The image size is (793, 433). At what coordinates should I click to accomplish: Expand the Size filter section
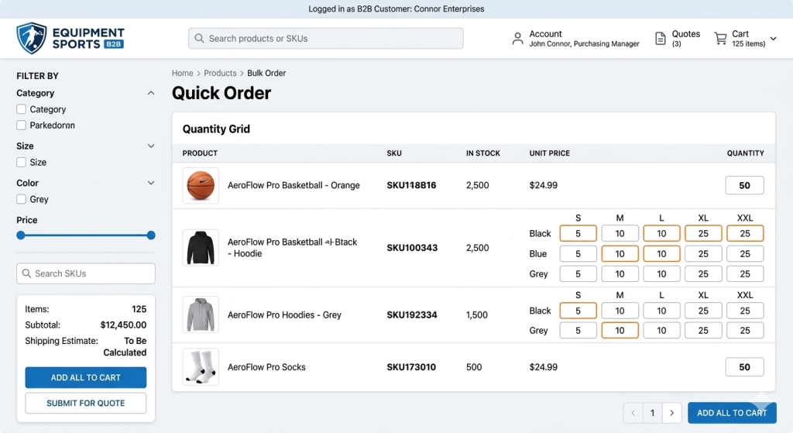coord(151,146)
